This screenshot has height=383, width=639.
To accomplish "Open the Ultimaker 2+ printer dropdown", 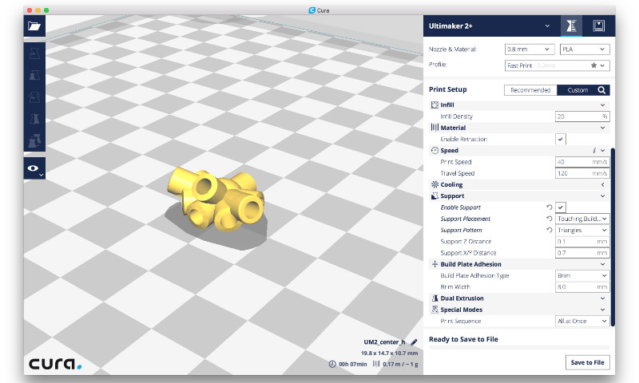I will 490,26.
